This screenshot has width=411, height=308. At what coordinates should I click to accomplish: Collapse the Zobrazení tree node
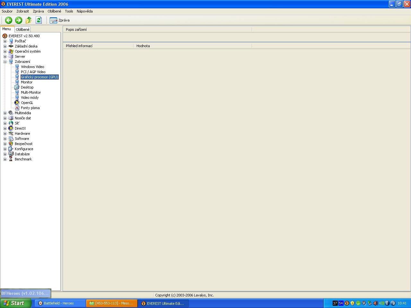5,62
